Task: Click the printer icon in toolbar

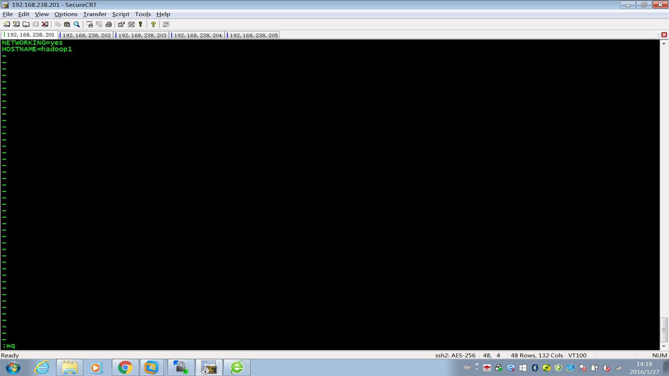Action: (x=109, y=24)
